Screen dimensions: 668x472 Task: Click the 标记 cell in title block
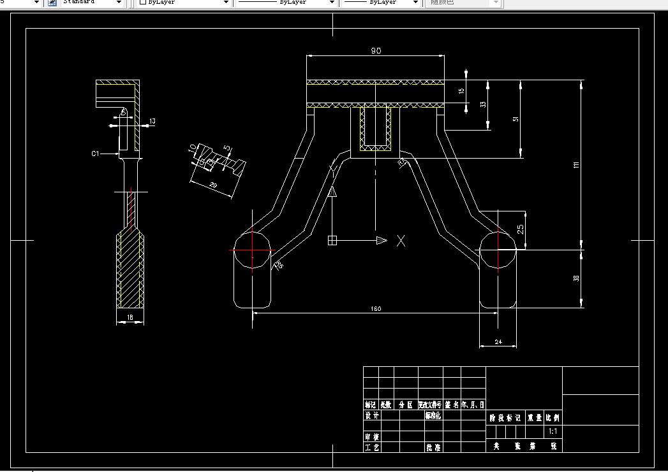(x=371, y=405)
